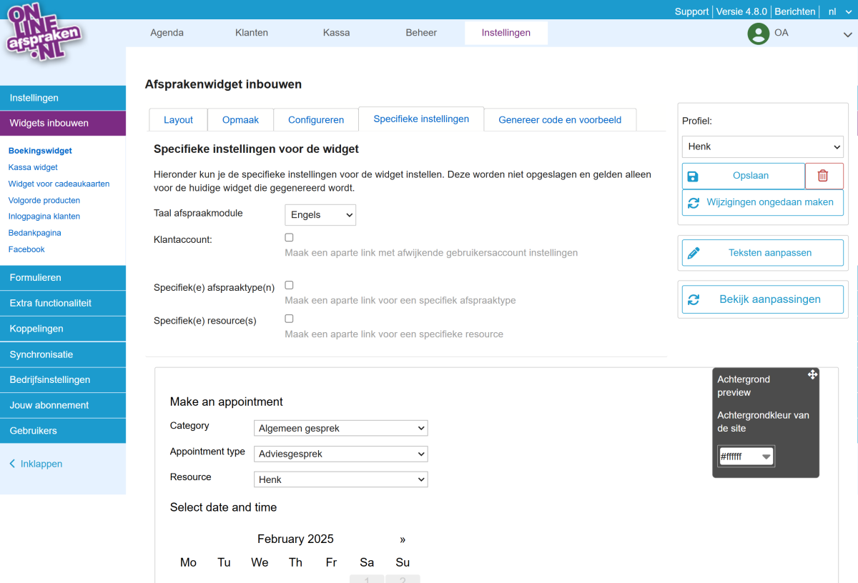Go to next month in the calendar
Viewport: 858px width, 583px height.
click(x=403, y=539)
